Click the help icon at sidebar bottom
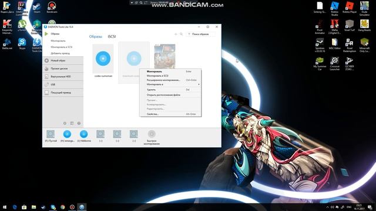The image size is (376, 211). pos(79,123)
